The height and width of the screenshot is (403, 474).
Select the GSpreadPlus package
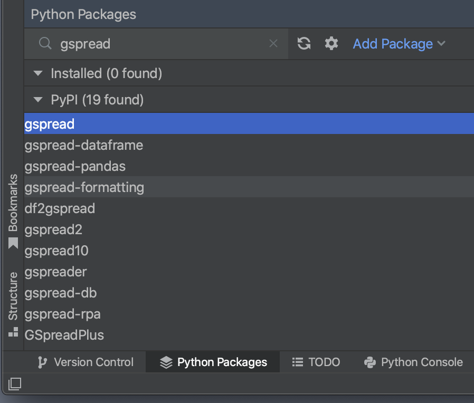[64, 335]
